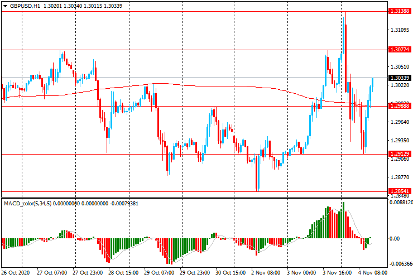This screenshot has width=413, height=279.
Task: Click the 29 Oct 23:00 time label
Action: point(195,273)
